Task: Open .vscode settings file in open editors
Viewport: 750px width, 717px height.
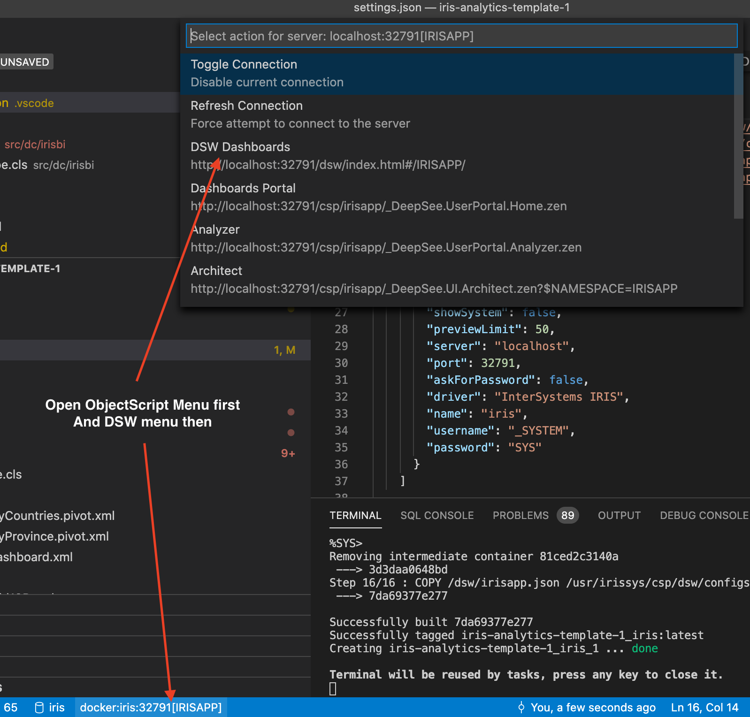Action: pyautogui.click(x=90, y=103)
